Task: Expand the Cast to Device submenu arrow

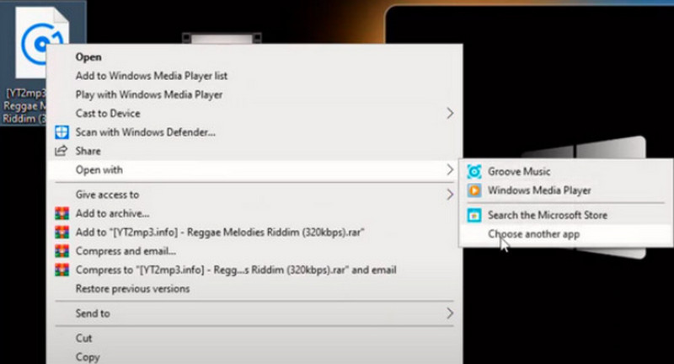Action: tap(450, 114)
